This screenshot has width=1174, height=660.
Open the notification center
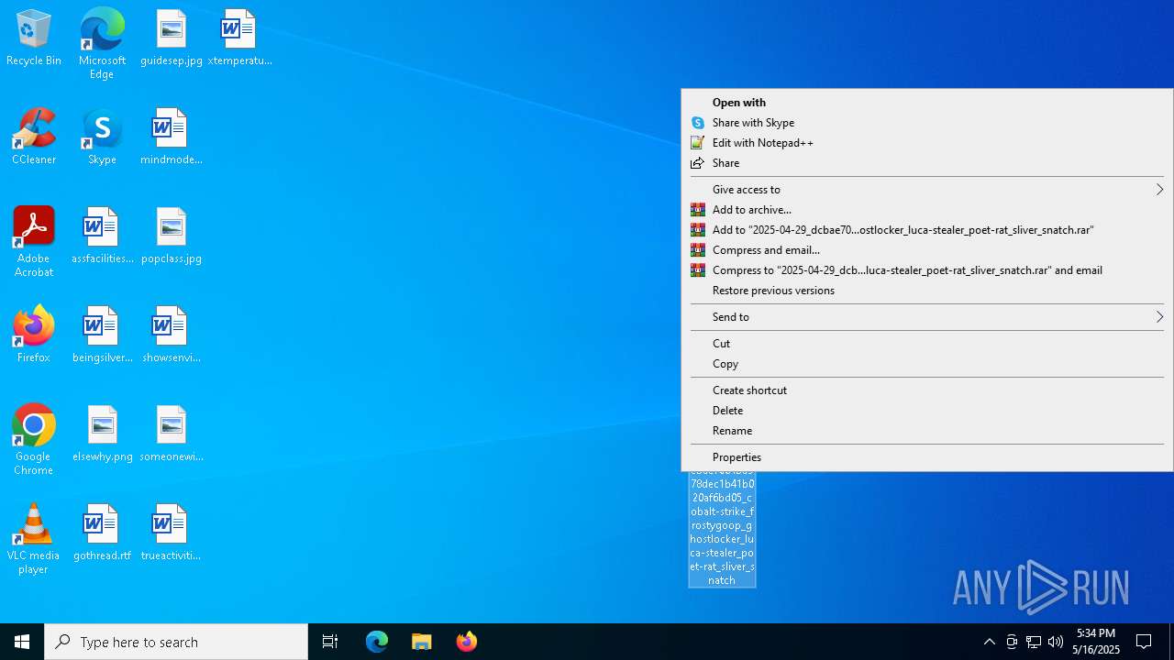click(1144, 642)
